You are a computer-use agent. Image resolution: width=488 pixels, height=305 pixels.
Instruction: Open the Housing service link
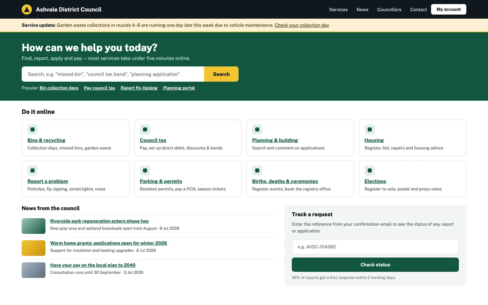[x=374, y=140]
